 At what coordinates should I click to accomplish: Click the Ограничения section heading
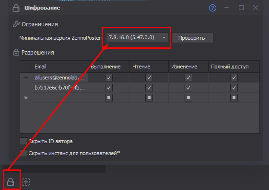[40, 24]
